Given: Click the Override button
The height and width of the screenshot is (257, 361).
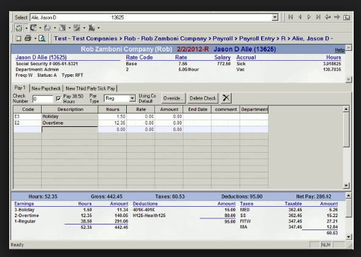Looking at the screenshot, I should pyautogui.click(x=173, y=98).
